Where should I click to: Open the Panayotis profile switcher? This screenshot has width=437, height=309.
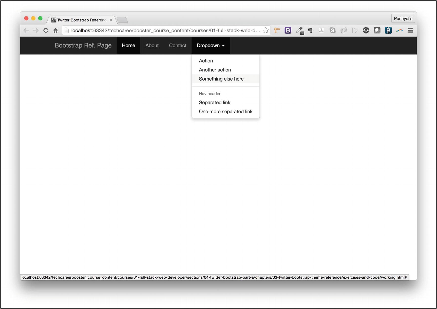403,19
